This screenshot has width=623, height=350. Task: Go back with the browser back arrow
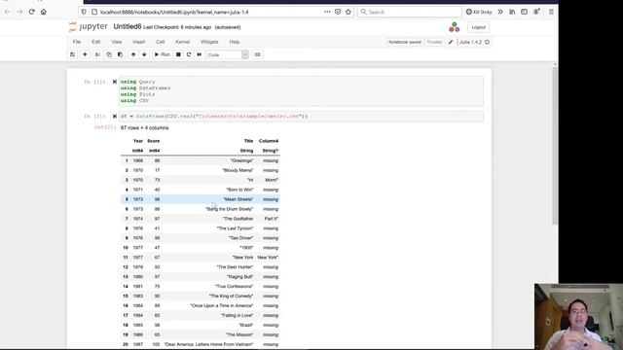click(8, 12)
